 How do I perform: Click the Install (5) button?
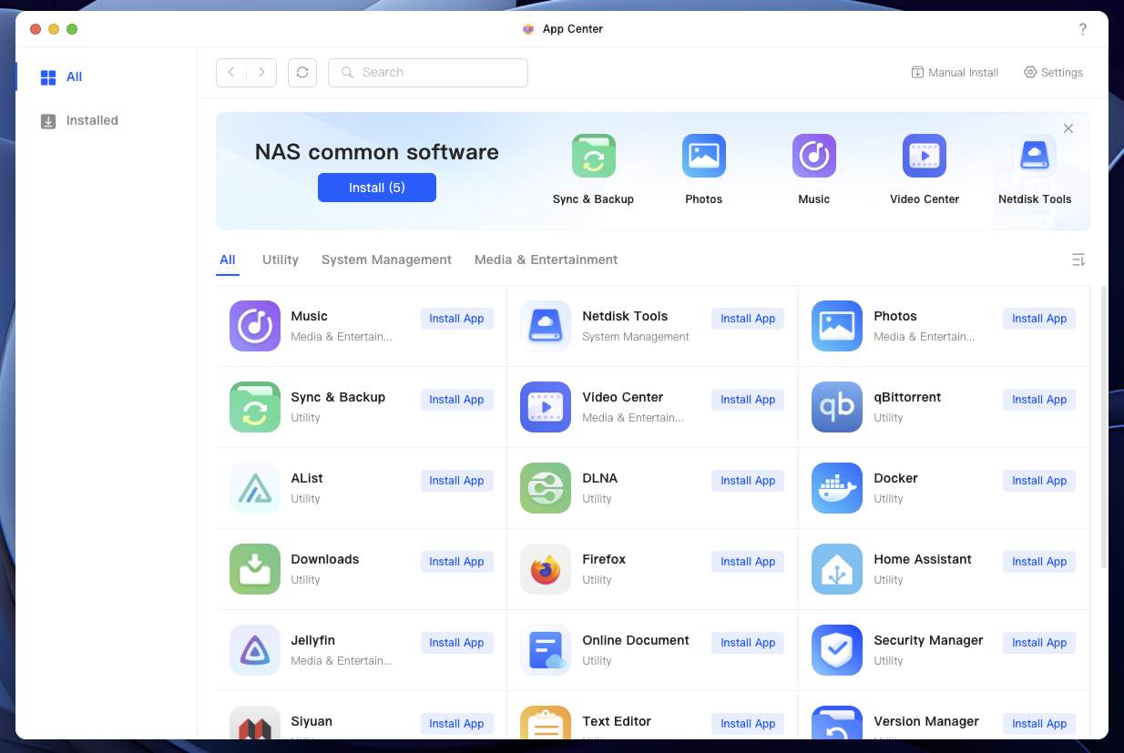coord(377,188)
